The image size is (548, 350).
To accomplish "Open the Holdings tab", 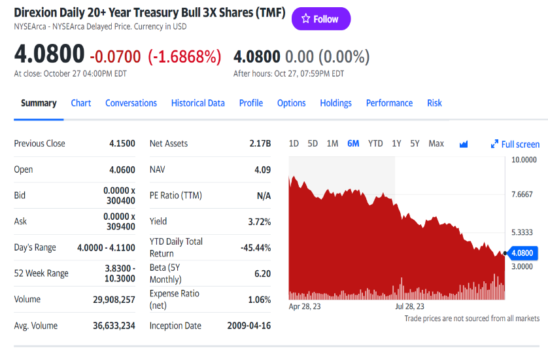I will coord(335,103).
